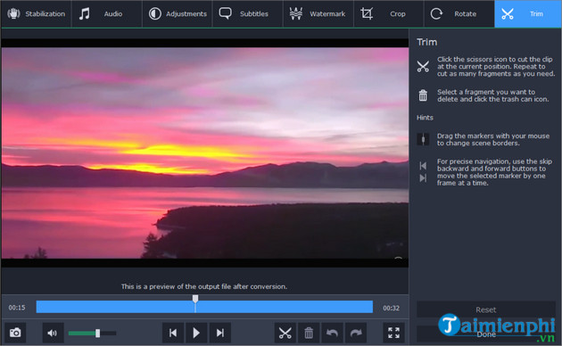Play the video preview
Screen dimensions: 562x346
tap(196, 334)
